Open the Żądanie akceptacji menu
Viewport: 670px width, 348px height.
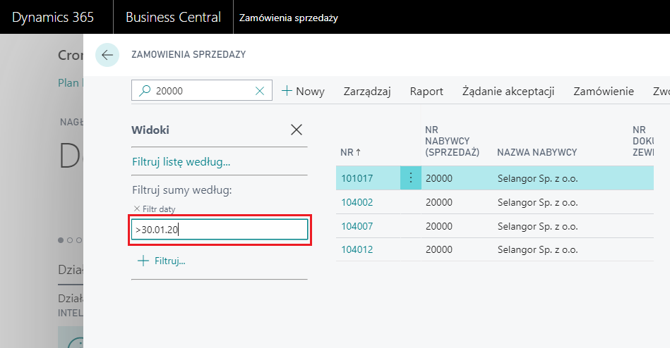508,92
